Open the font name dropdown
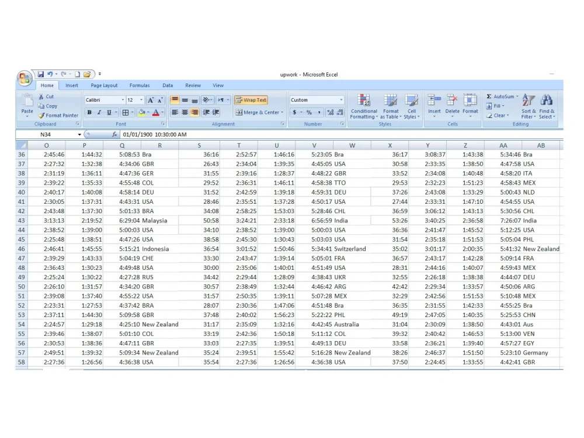 click(x=123, y=100)
